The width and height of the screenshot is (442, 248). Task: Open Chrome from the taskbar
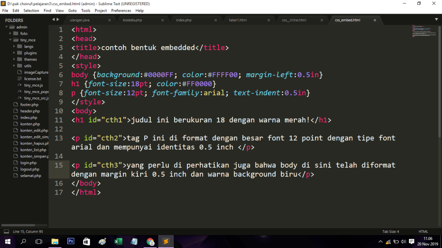150,242
